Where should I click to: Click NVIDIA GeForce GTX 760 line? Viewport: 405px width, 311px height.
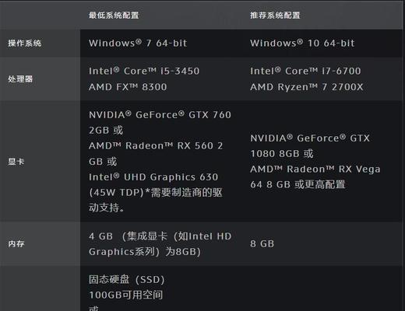tap(160, 114)
